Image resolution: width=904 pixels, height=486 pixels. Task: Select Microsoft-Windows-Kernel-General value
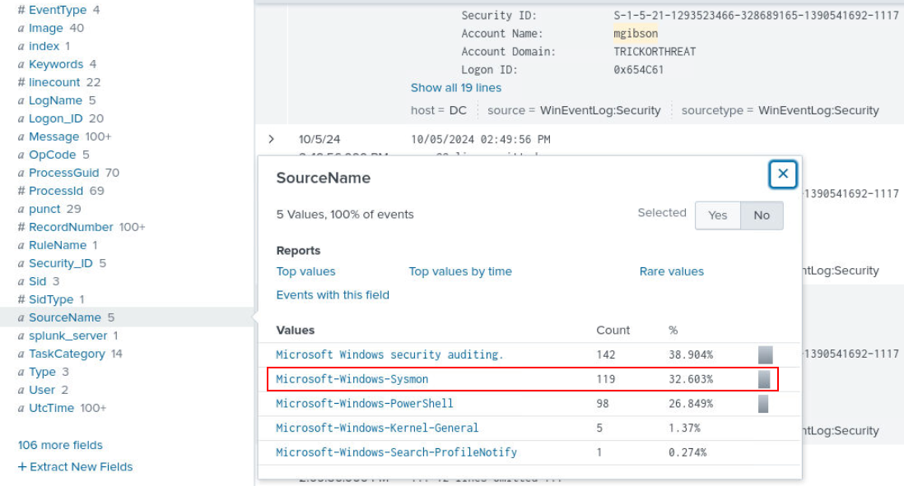[x=377, y=428]
